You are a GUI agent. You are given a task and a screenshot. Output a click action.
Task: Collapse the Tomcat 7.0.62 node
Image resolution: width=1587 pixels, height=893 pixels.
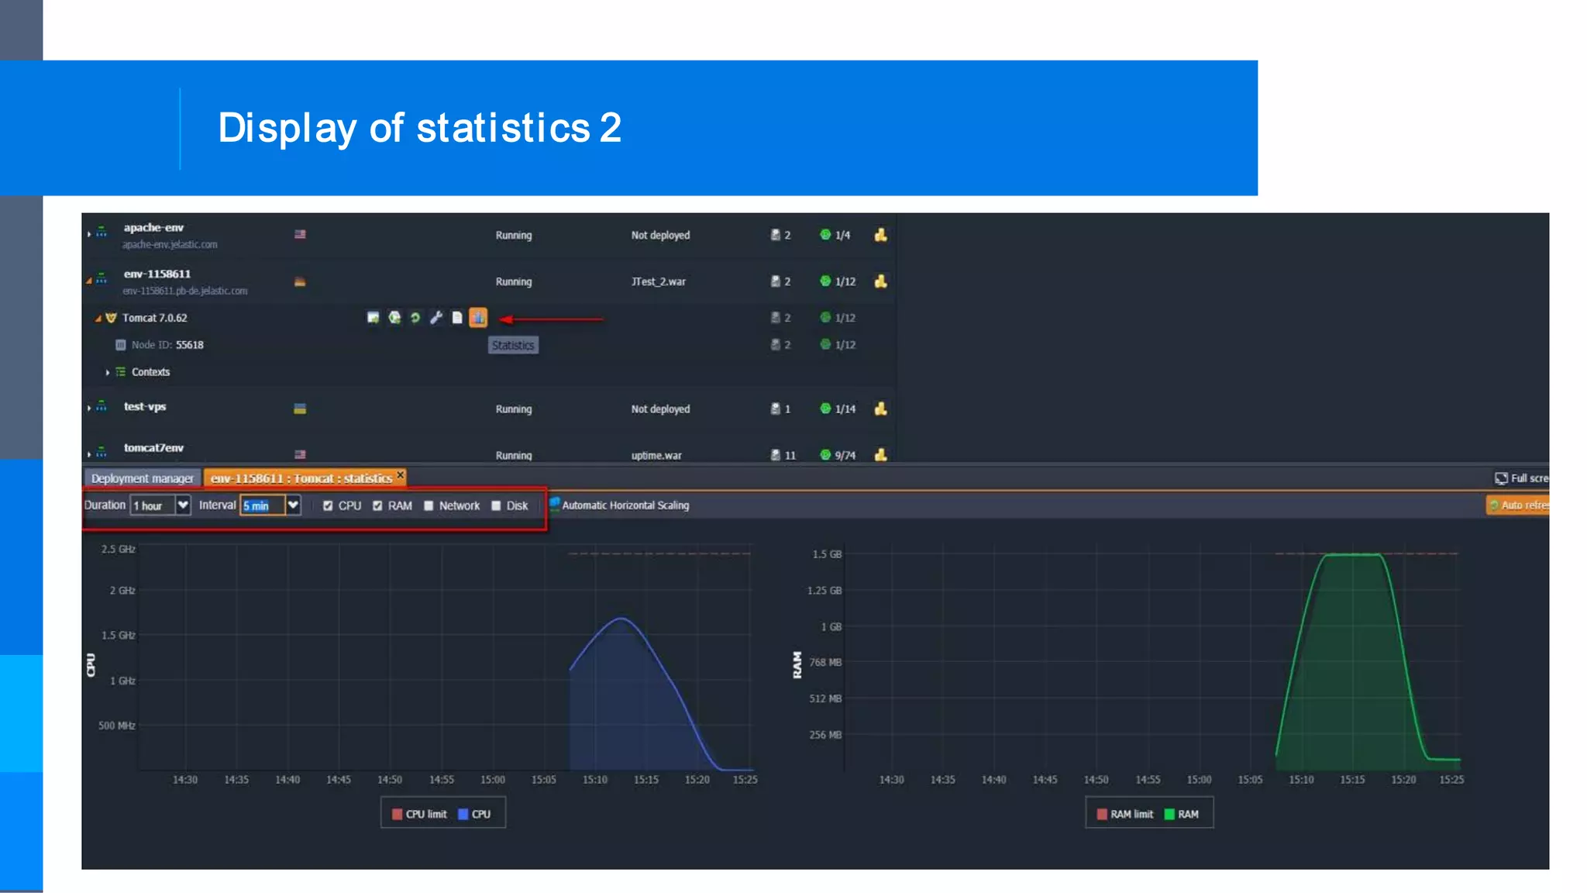click(98, 318)
